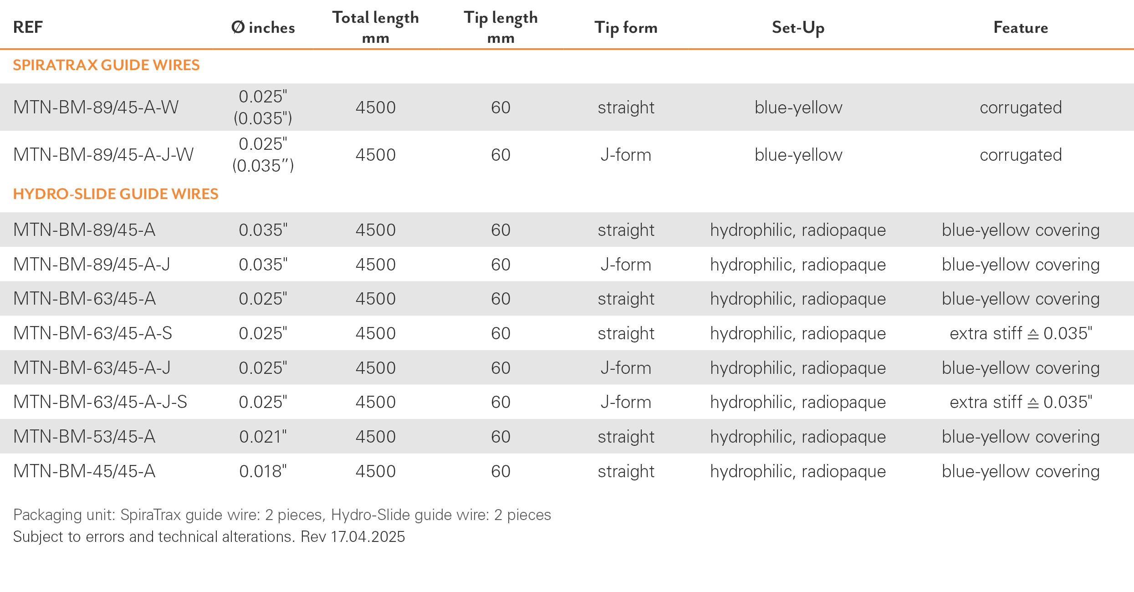The image size is (1134, 592).
Task: Select the Ø inches column header
Action: pos(263,27)
